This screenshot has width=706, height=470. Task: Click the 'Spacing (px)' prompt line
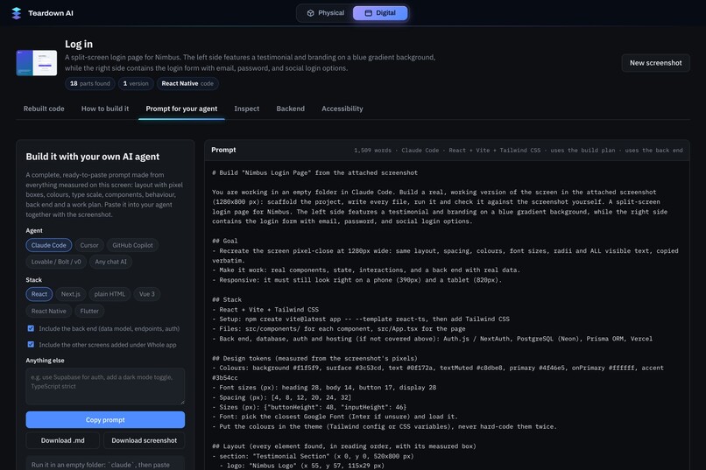(281, 397)
